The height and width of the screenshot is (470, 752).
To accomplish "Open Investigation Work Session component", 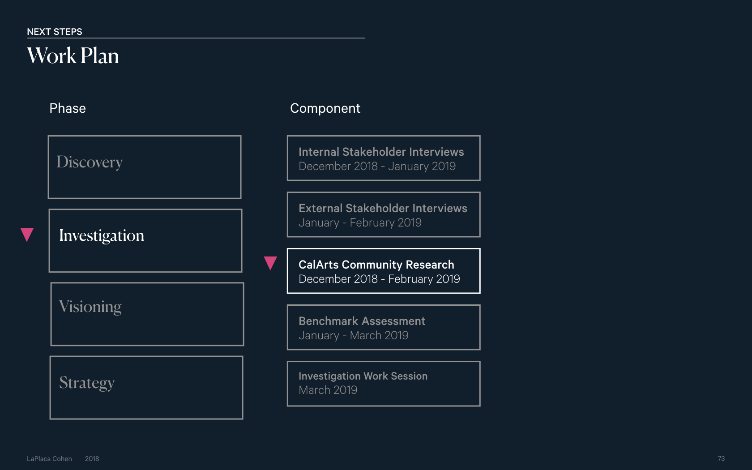I will [x=384, y=384].
